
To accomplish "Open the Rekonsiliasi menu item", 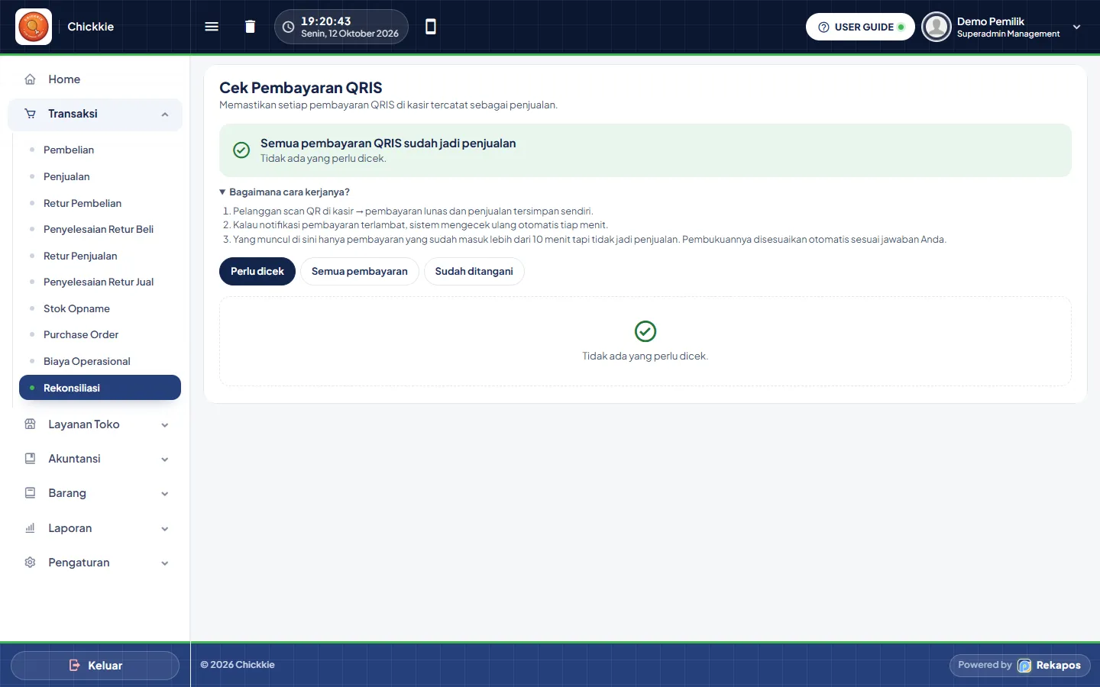I will (100, 388).
